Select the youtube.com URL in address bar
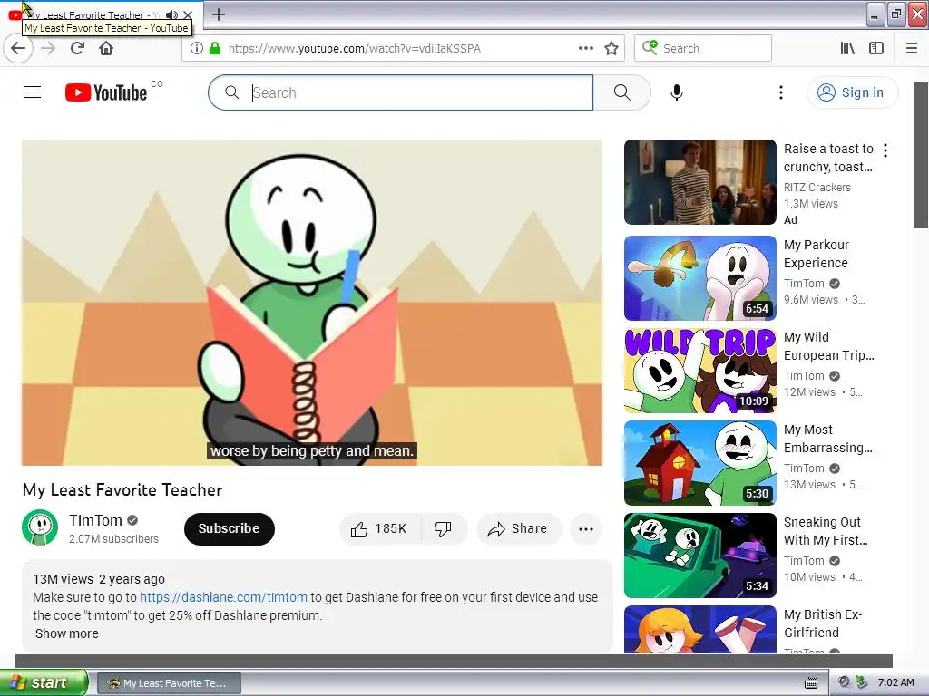Image resolution: width=929 pixels, height=696 pixels. (355, 49)
